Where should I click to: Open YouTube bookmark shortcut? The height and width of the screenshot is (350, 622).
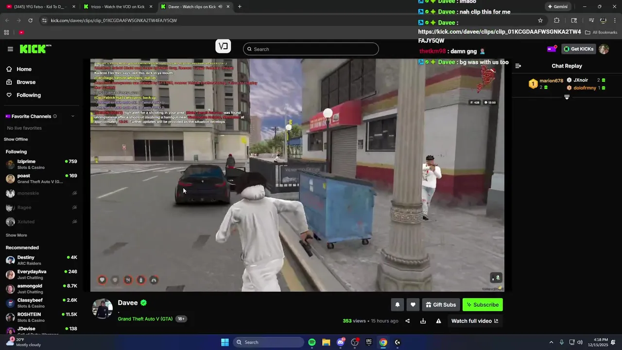pos(21,33)
